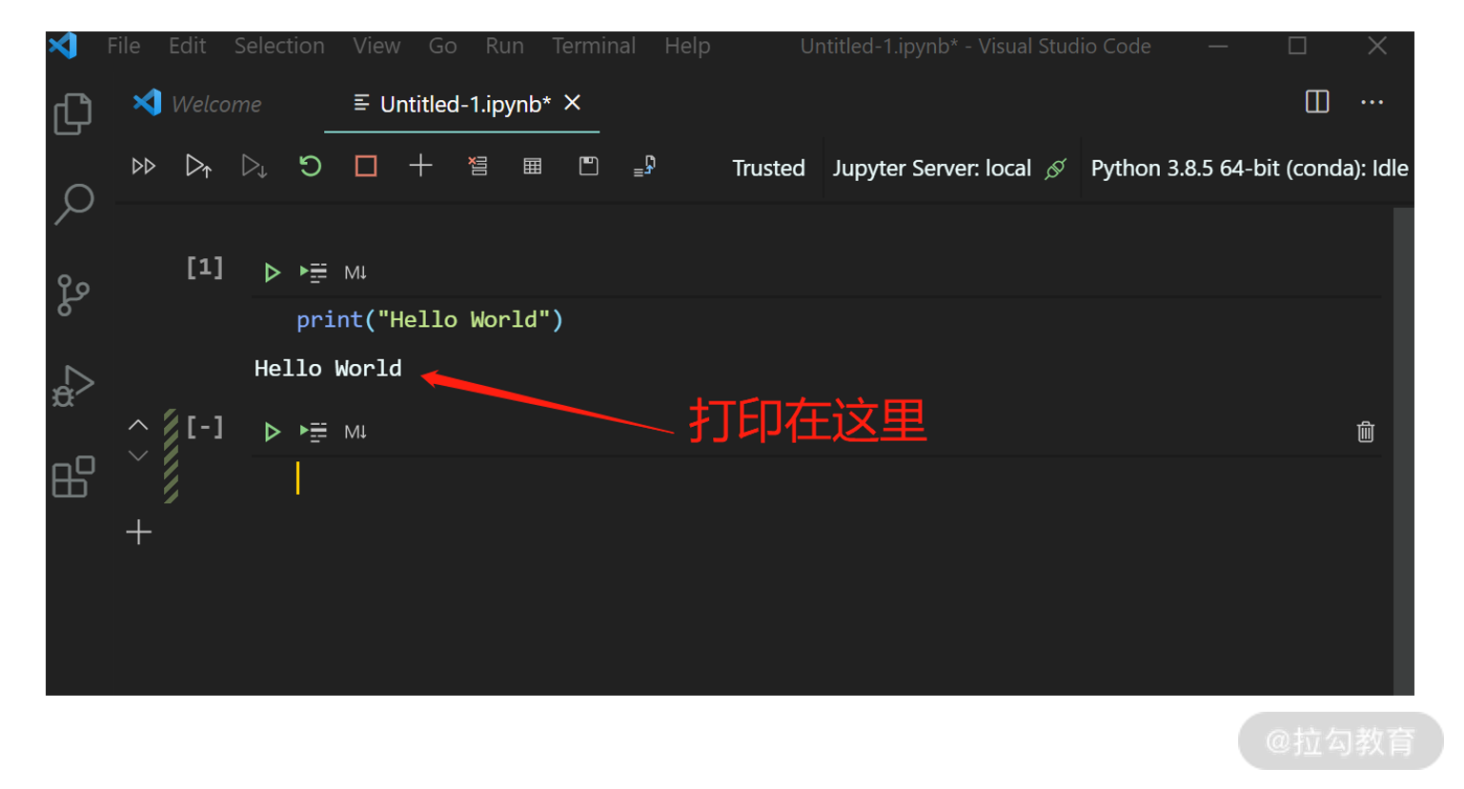This screenshot has width=1464, height=789.
Task: Open the Terminal menu
Action: tap(594, 46)
